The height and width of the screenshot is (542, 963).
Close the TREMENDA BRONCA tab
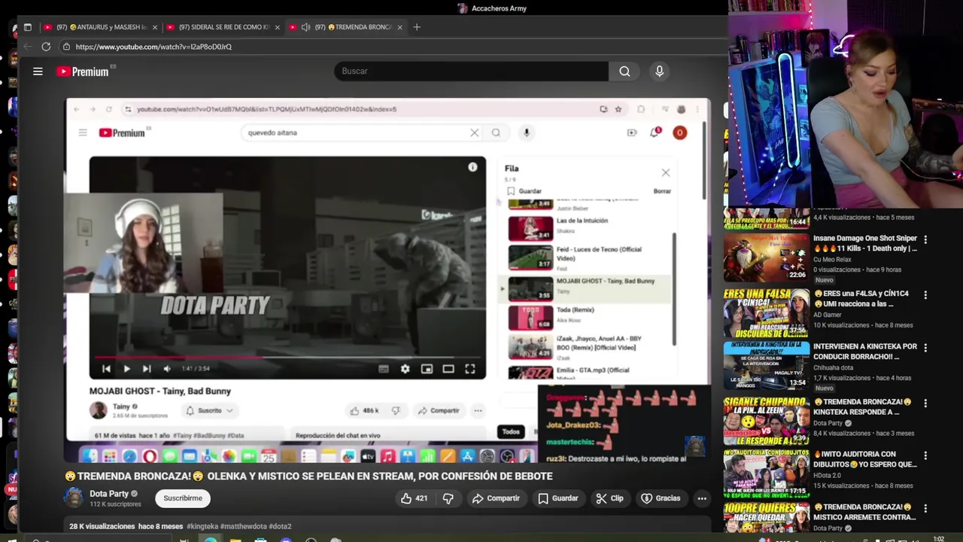(x=399, y=27)
